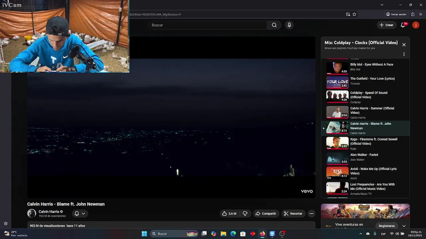Focus the YouTube Buscar search field
The width and height of the screenshot is (426, 239).
click(x=208, y=25)
